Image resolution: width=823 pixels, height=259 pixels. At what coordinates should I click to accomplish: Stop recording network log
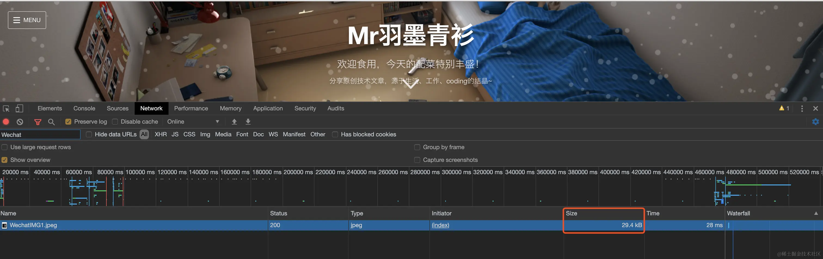pos(6,121)
